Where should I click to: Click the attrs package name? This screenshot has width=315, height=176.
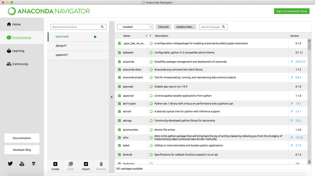click(x=125, y=138)
